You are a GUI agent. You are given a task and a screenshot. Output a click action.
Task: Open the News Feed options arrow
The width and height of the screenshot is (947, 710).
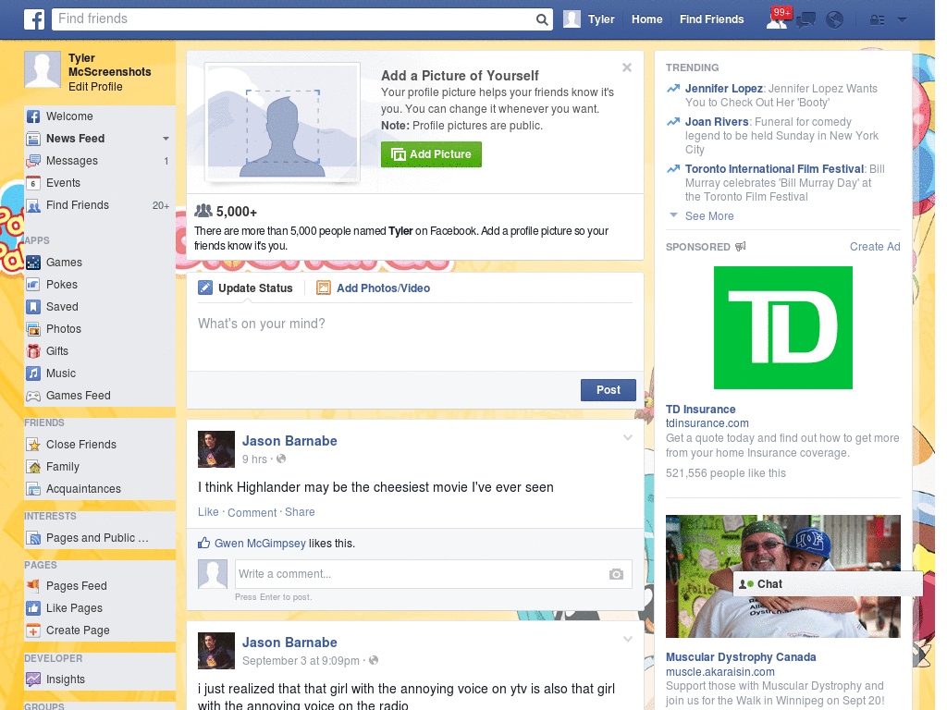[166, 139]
